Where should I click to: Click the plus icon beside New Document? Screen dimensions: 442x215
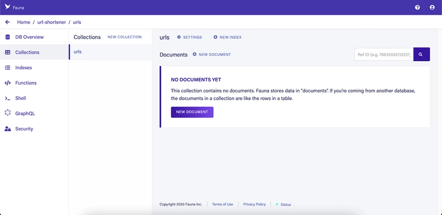194,55
